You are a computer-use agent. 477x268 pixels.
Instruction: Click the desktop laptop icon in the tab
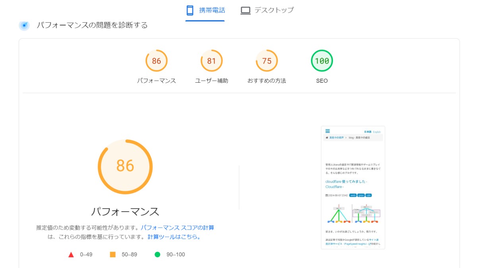pyautogui.click(x=245, y=10)
